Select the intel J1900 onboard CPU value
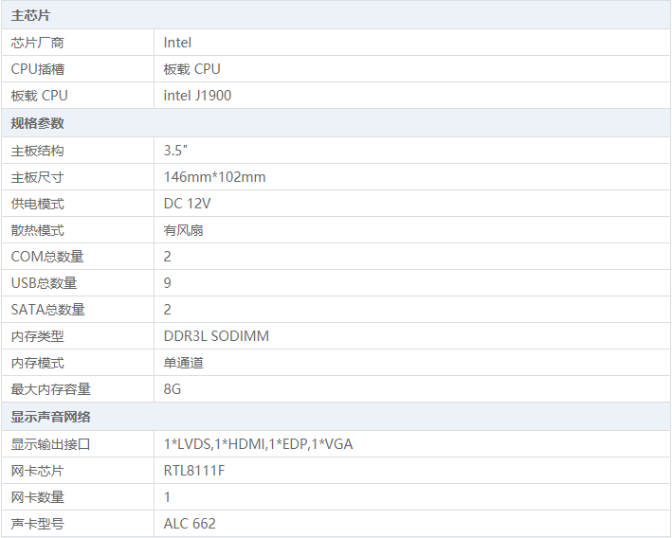 [x=197, y=96]
